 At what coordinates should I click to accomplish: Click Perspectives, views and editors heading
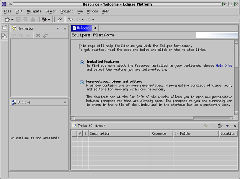(x=114, y=81)
